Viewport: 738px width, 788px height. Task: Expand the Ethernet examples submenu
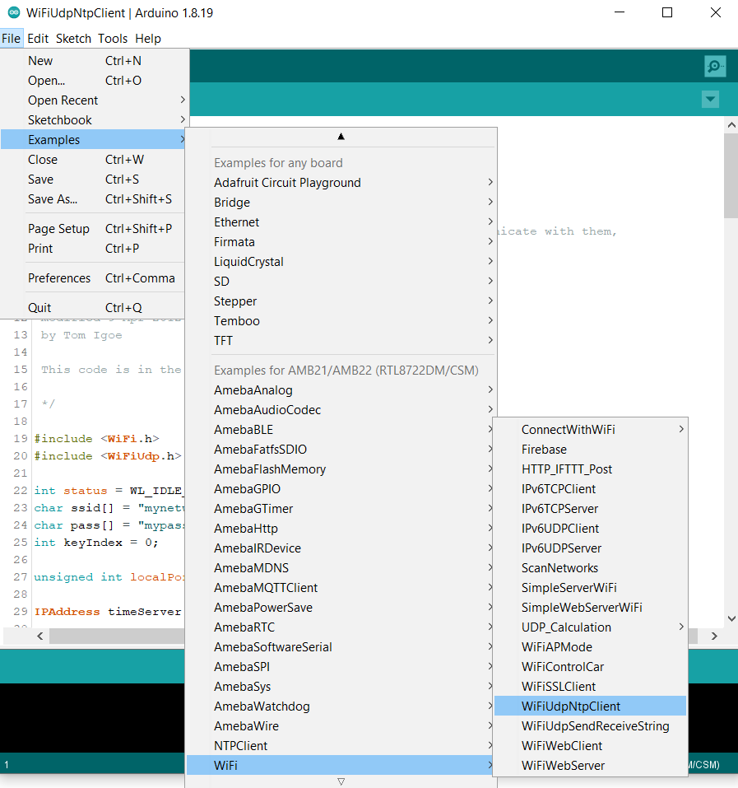pyautogui.click(x=341, y=222)
